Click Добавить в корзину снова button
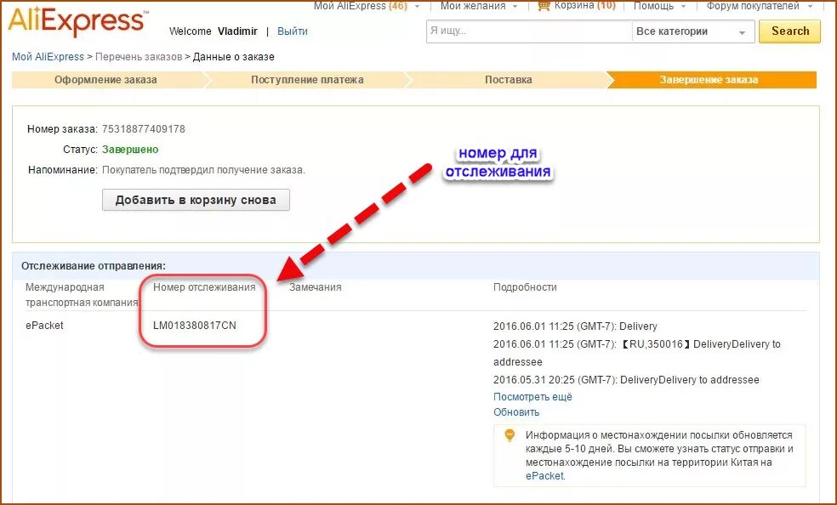837x505 pixels. click(196, 200)
